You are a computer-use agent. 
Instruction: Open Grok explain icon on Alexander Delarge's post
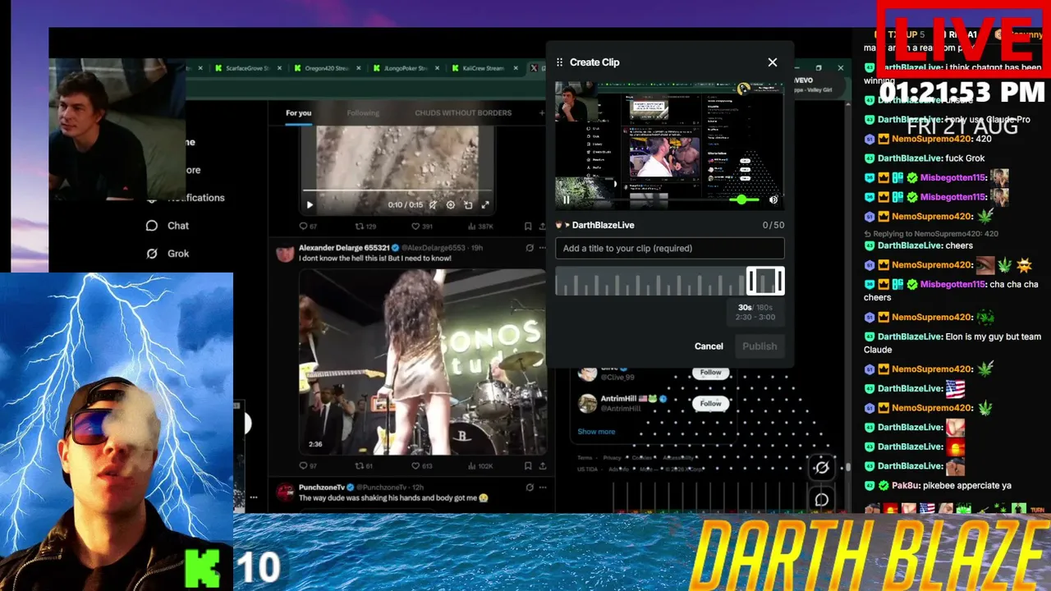coord(530,248)
